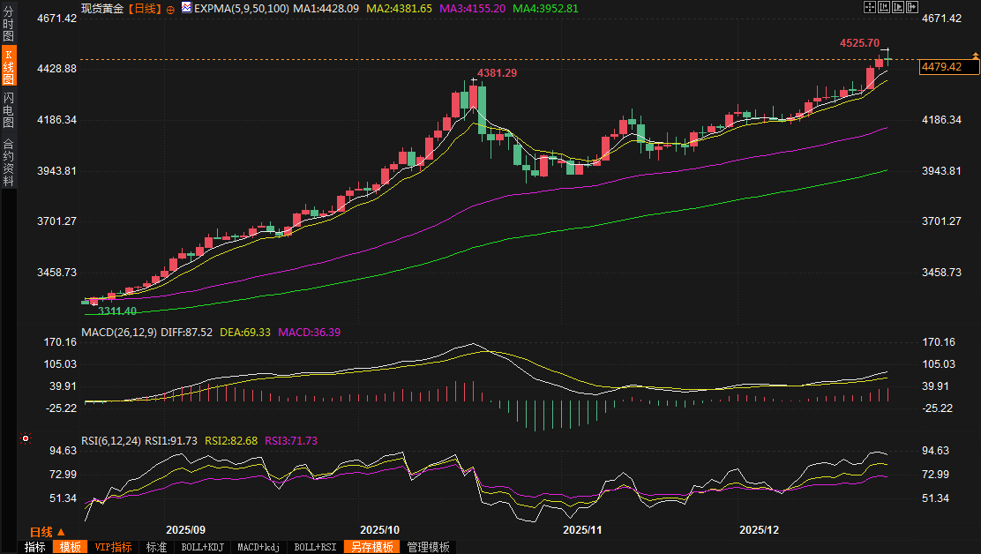Select the BOLL+KDJ template tab

pos(202,547)
